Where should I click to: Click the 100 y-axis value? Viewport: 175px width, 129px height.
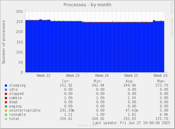coord(19,52)
